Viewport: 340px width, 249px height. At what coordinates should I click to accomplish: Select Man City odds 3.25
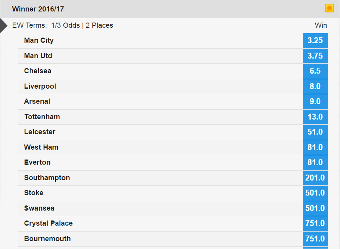pos(315,41)
